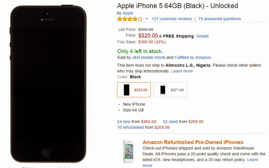Image resolution: width=269 pixels, height=168 pixels.
Task: Open Amazon Refurbished Pre-Owned iPhones heading
Action: click(193, 142)
